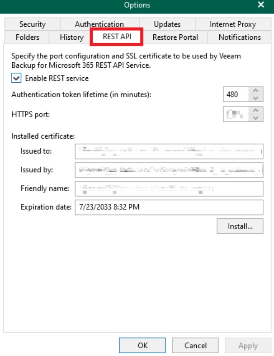Close the Options dialog with X
Viewport: 274px width, 356px height.
pos(261,5)
